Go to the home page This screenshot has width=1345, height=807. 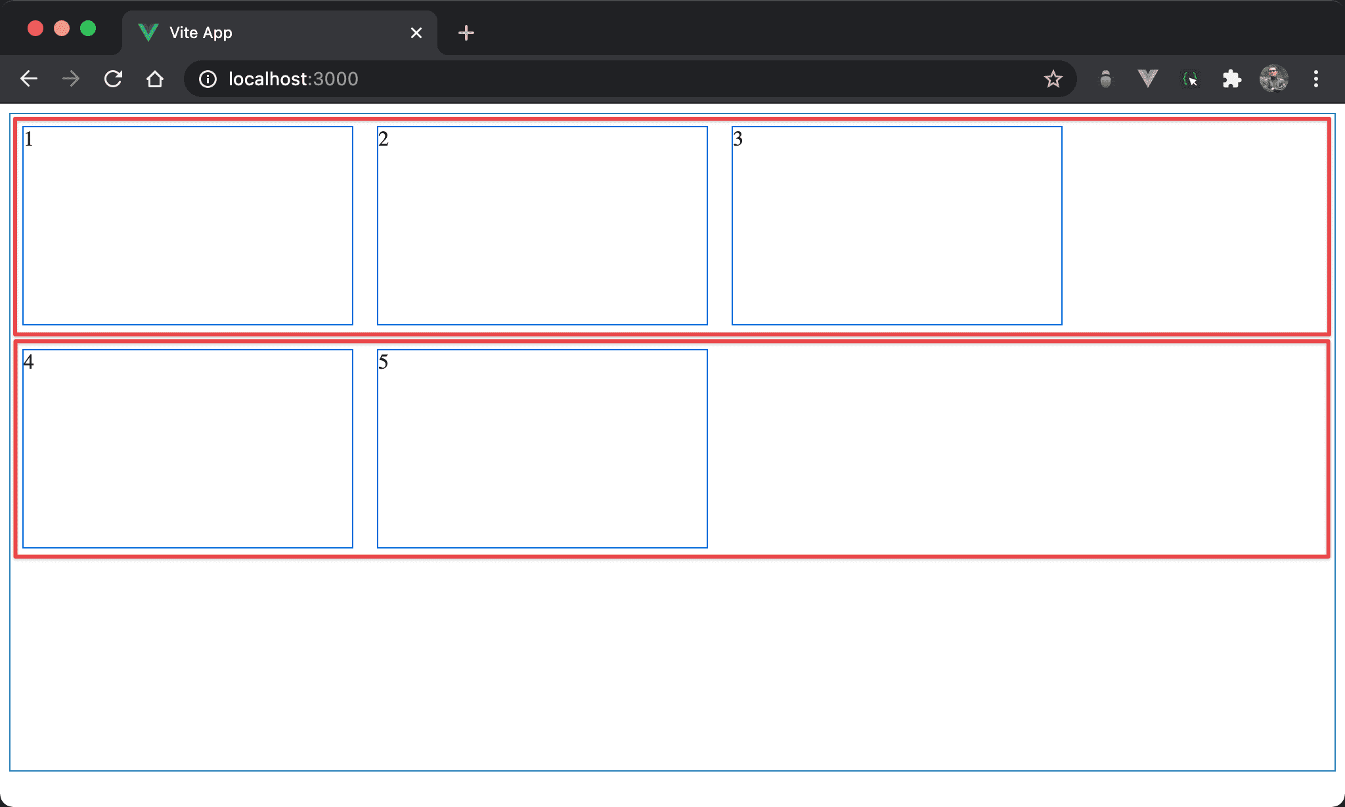click(155, 79)
